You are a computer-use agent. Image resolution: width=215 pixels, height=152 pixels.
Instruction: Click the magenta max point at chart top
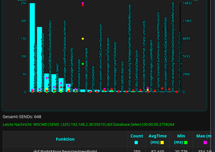pos(83,3)
